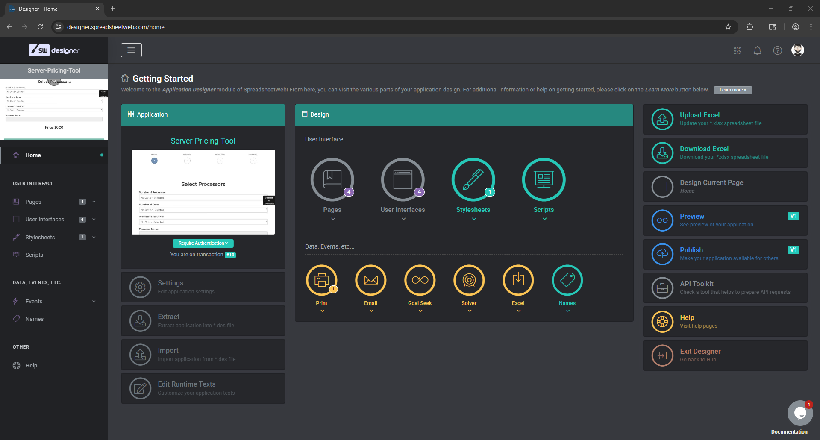Select the User Interfaces design icon
This screenshot has width=820, height=440.
(403, 179)
